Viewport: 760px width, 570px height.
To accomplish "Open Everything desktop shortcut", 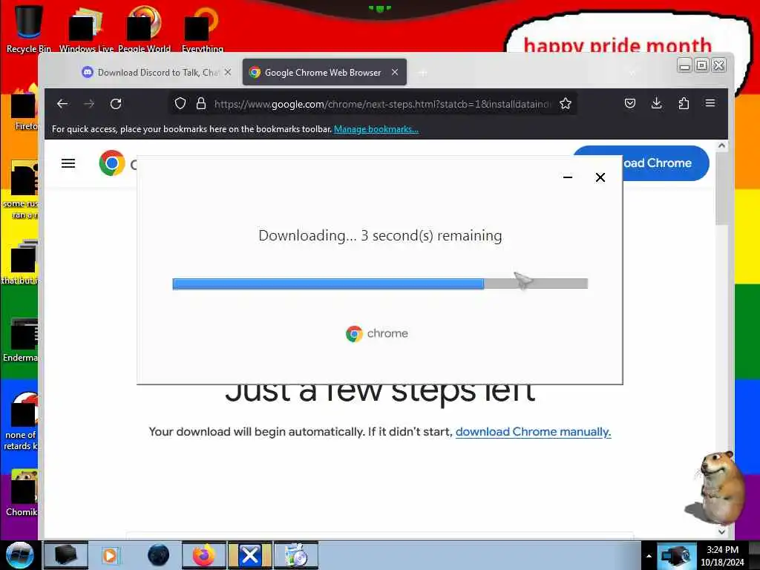I will pos(202,28).
